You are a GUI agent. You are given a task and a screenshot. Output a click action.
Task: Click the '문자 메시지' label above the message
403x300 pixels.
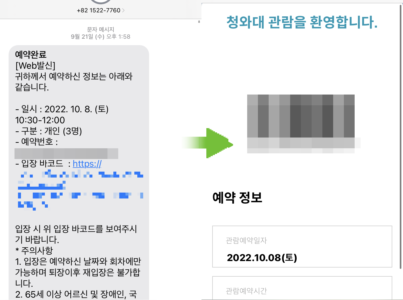tap(100, 29)
